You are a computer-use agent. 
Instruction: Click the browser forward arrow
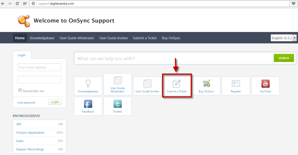point(10,4)
